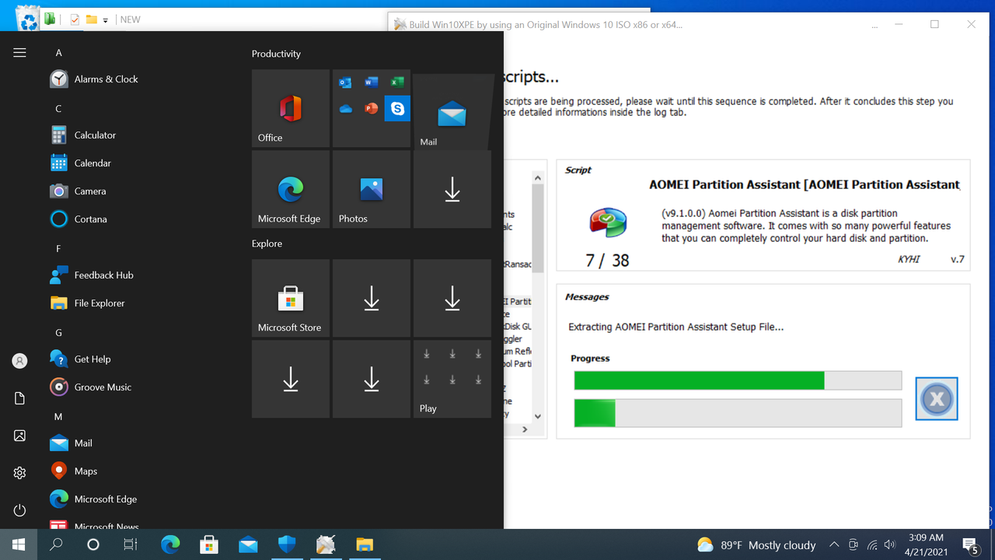Click the upper overall progress bar
The image size is (995, 560).
pos(738,380)
